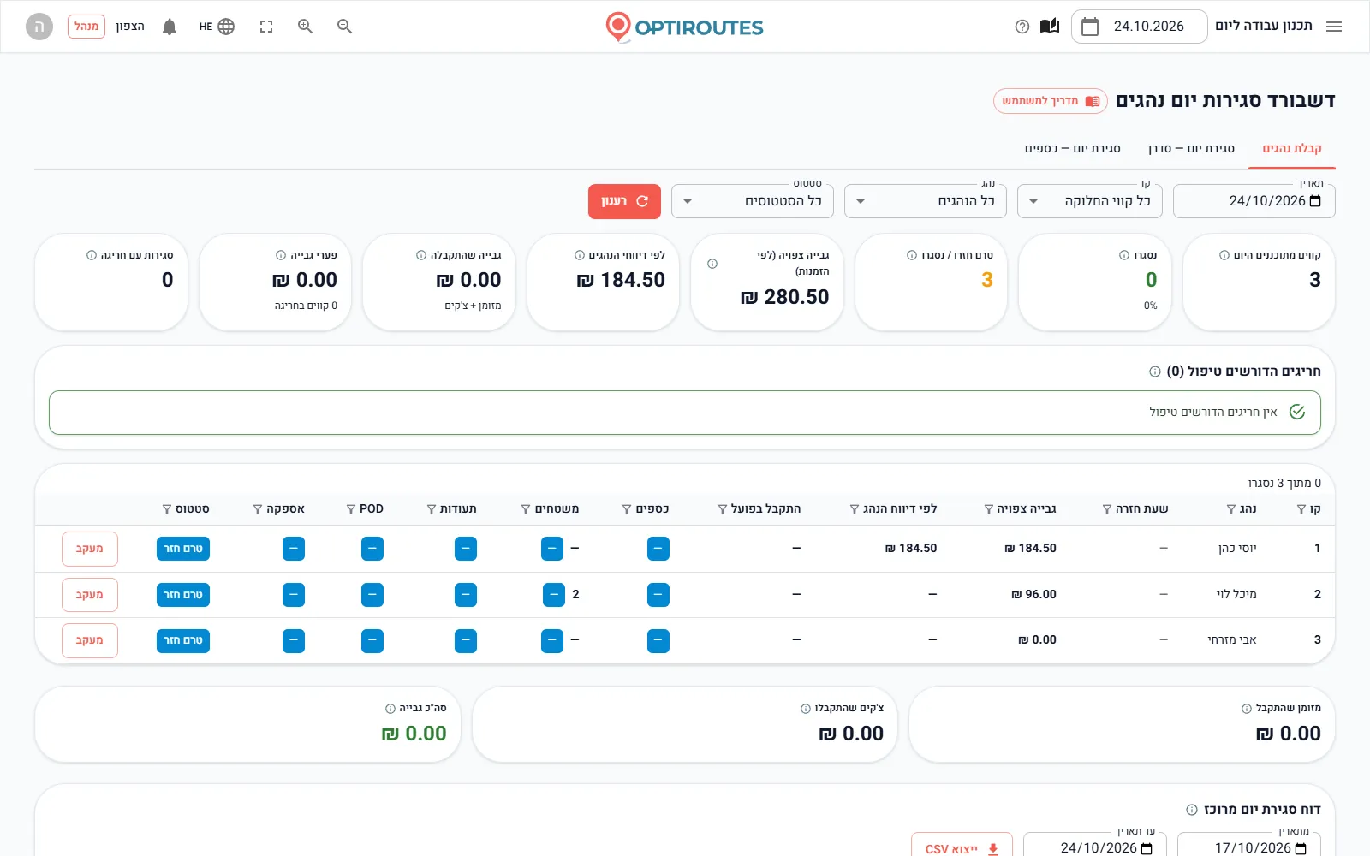The width and height of the screenshot is (1370, 856).
Task: Click מעקב for יוסי כהן row
Action: pos(90,549)
